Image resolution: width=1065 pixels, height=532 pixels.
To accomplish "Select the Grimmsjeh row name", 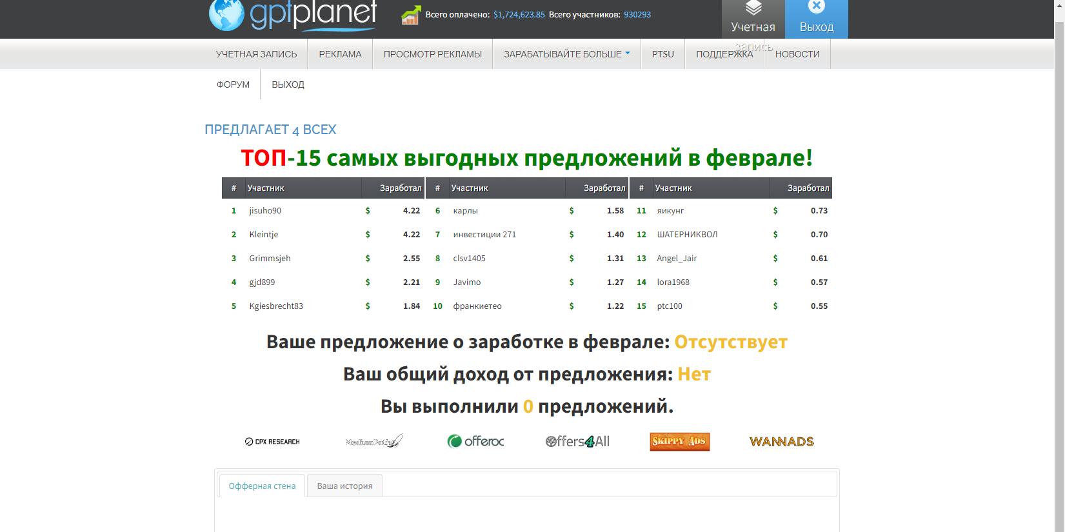I will (x=270, y=259).
